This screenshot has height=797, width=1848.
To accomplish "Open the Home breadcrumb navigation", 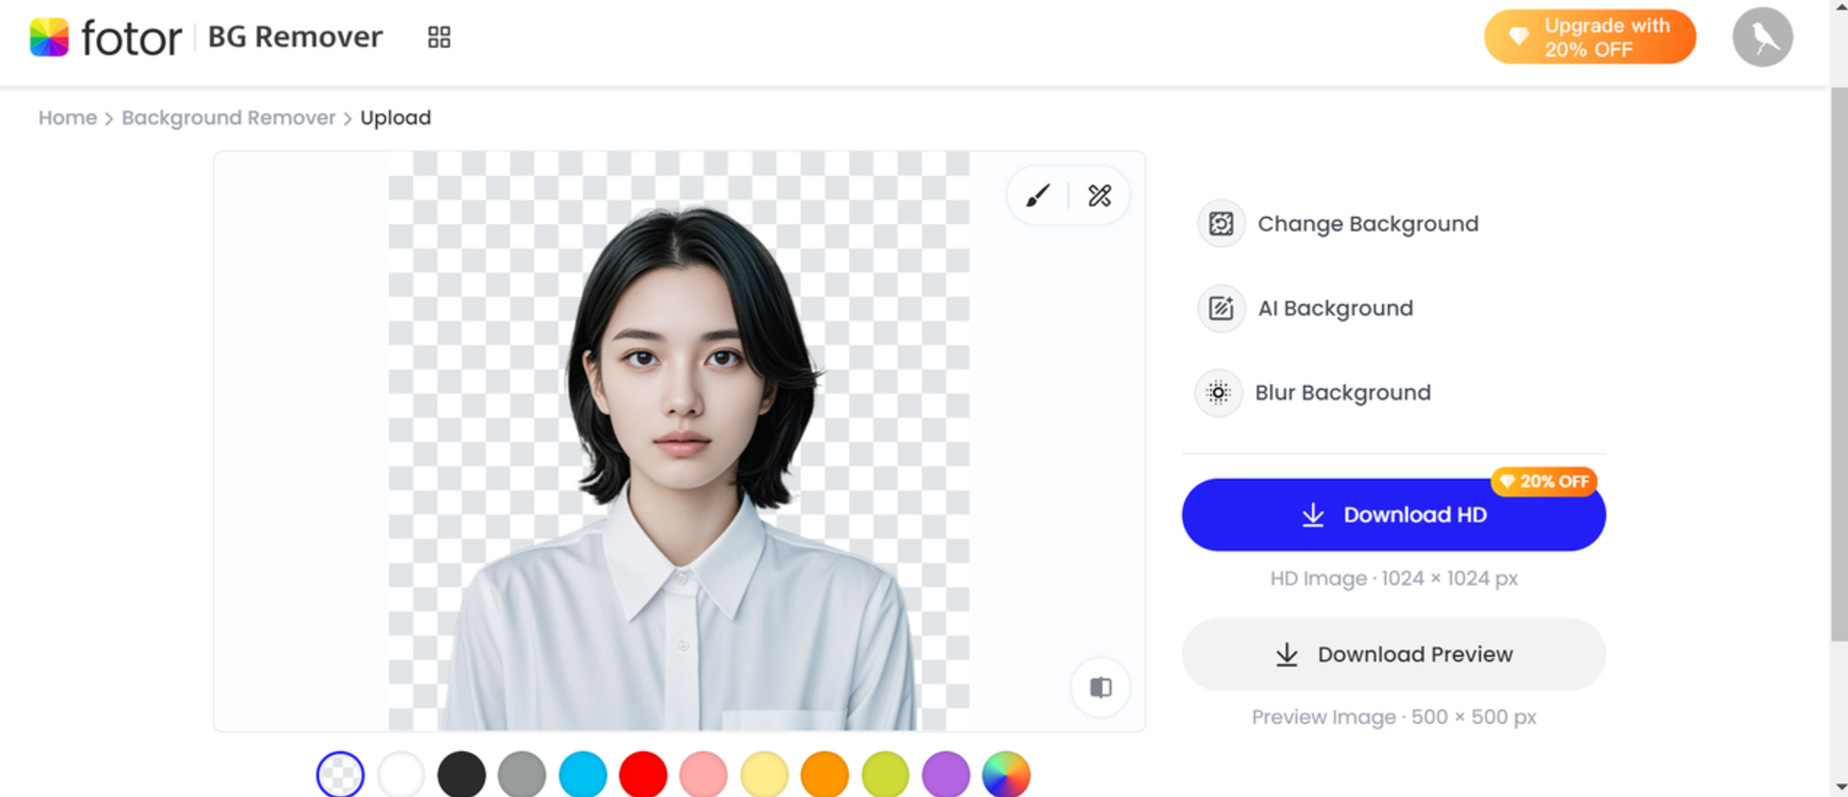I will [x=67, y=117].
